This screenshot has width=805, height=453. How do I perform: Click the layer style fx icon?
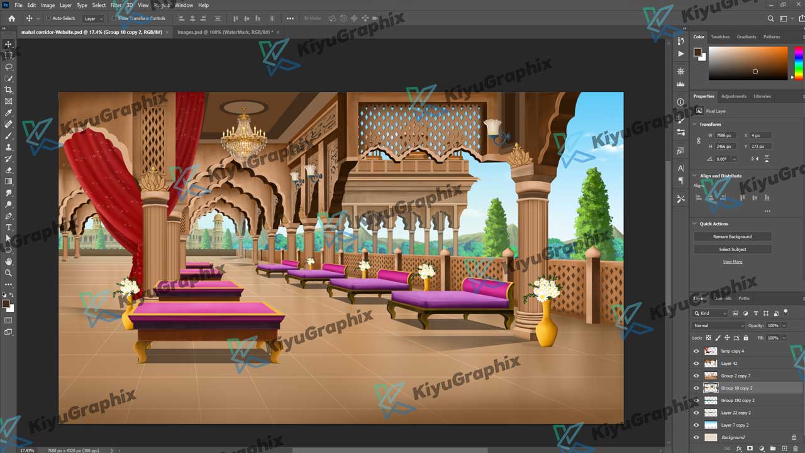pos(739,449)
